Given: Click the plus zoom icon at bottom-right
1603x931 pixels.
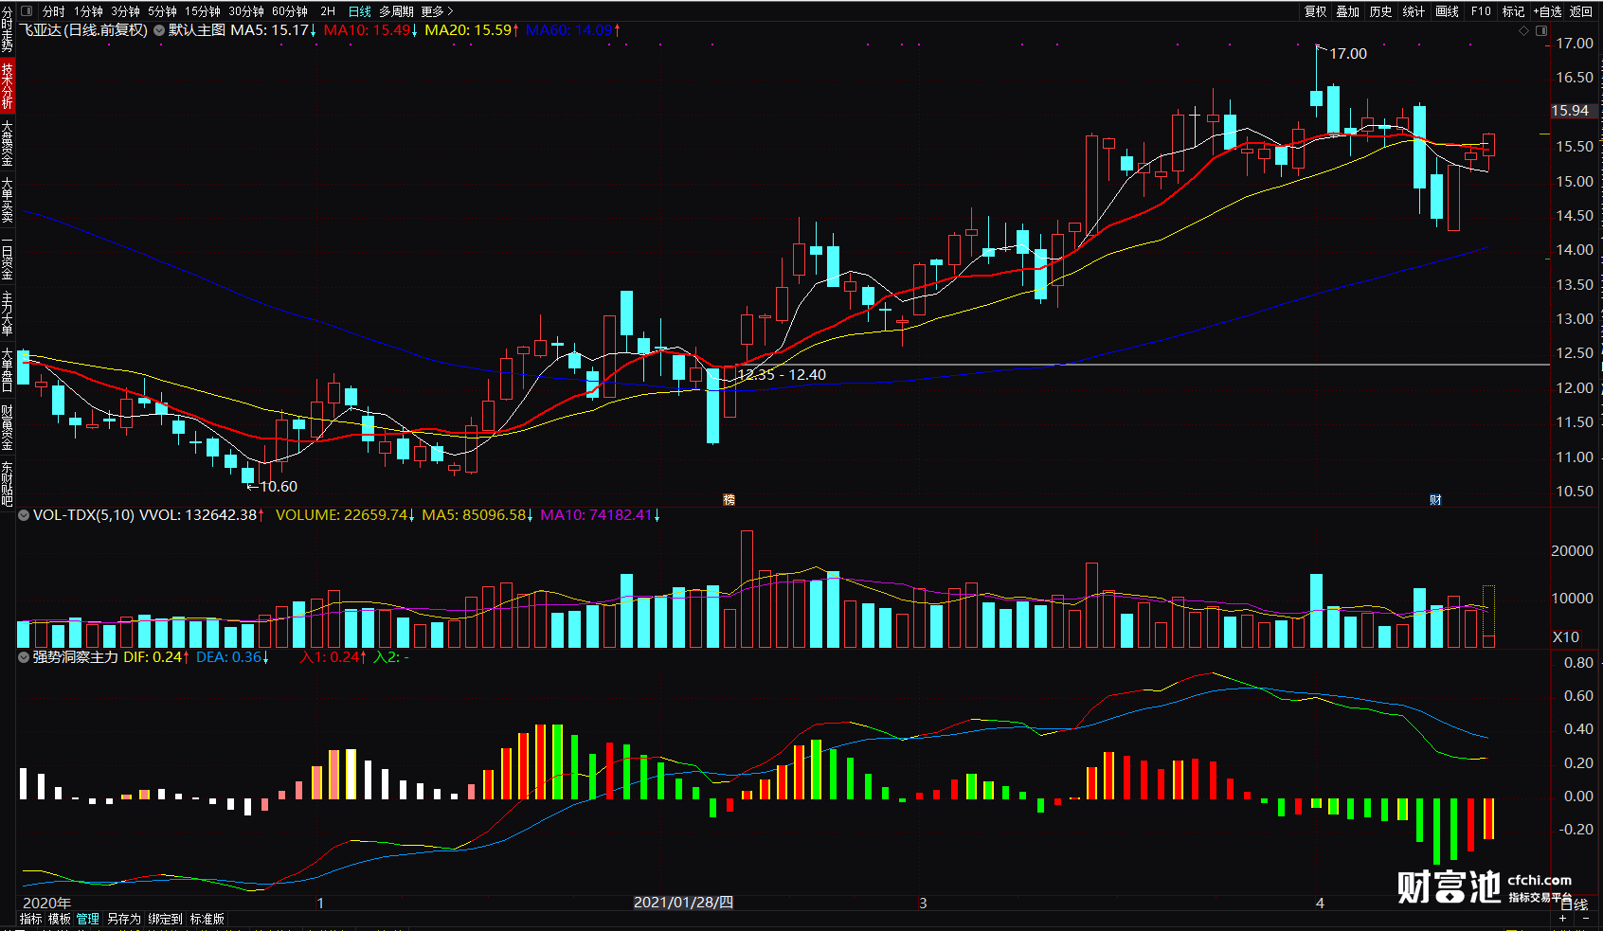Looking at the screenshot, I should click(x=1562, y=919).
